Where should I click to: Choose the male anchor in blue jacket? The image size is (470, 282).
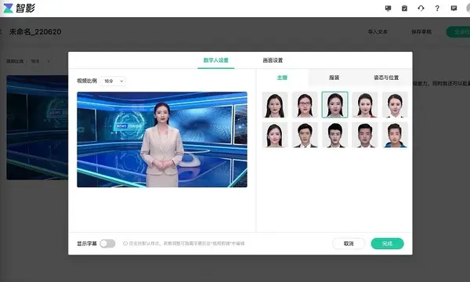395,135
